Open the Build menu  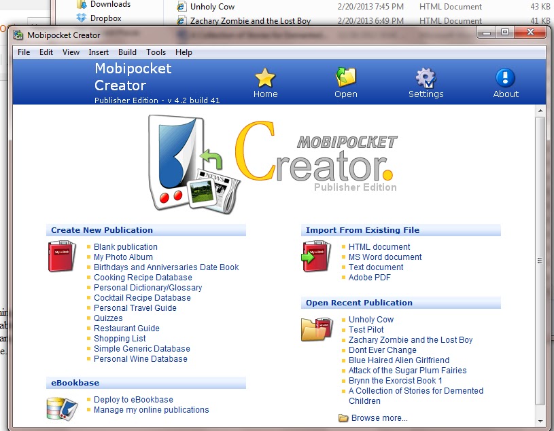pos(127,52)
